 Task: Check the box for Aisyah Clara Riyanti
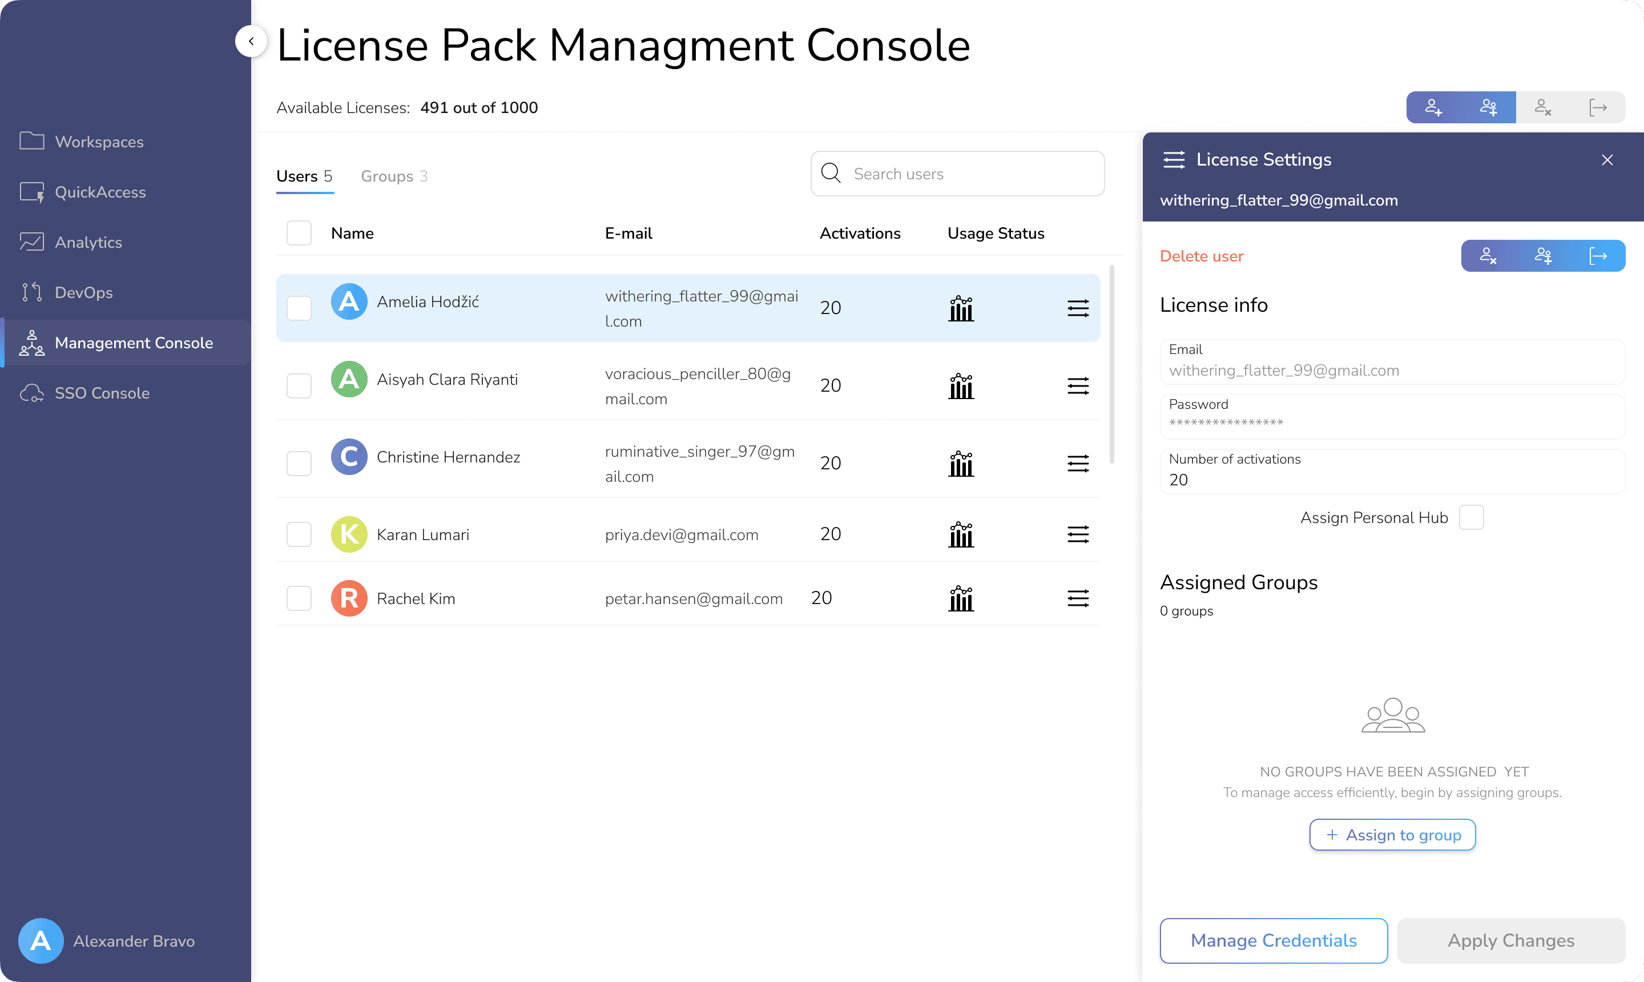pyautogui.click(x=299, y=385)
